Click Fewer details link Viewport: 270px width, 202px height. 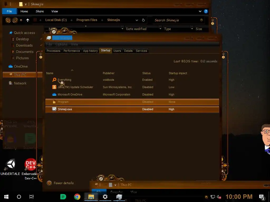(64, 183)
